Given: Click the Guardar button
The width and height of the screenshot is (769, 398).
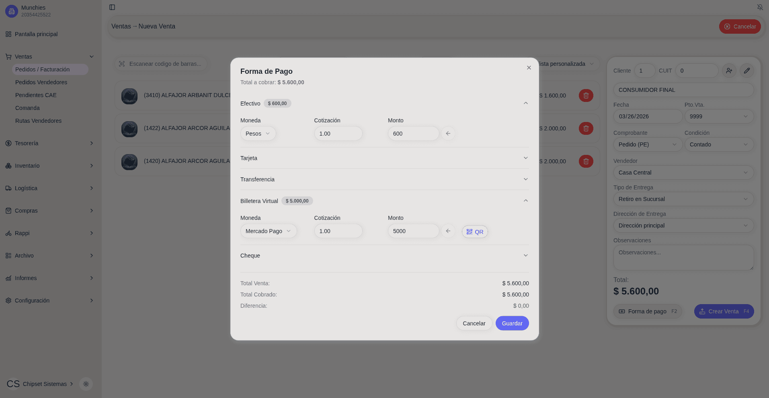Looking at the screenshot, I should click(x=512, y=323).
